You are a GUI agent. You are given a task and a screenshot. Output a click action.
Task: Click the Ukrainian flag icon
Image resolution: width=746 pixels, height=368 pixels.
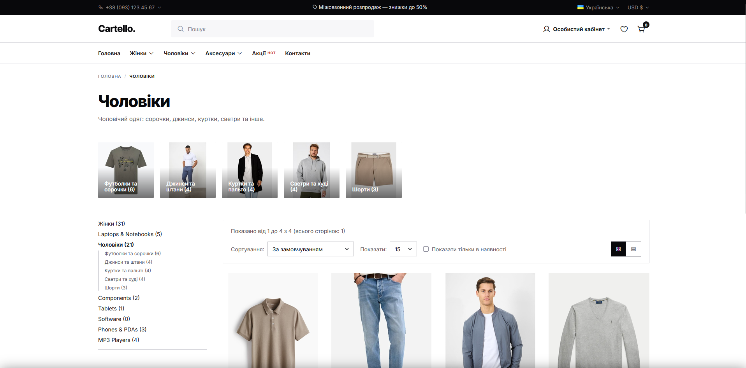(x=581, y=7)
